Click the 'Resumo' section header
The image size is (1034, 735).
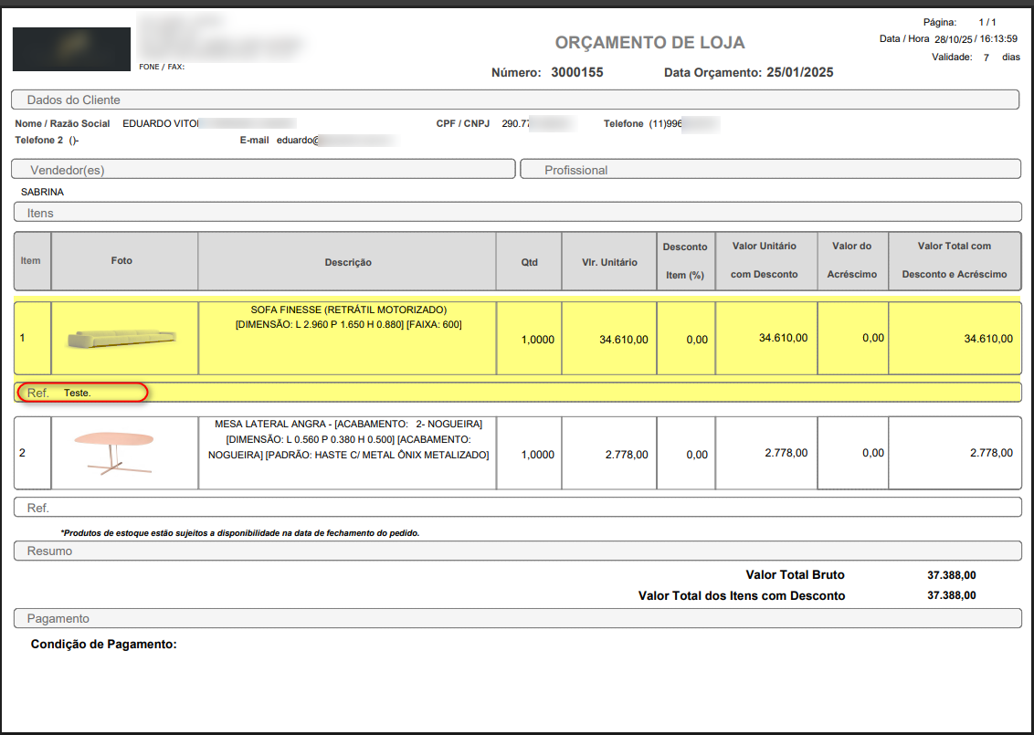click(x=517, y=551)
